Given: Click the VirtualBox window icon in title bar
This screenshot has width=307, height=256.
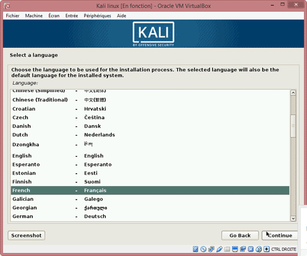Looking at the screenshot, I should (x=7, y=6).
